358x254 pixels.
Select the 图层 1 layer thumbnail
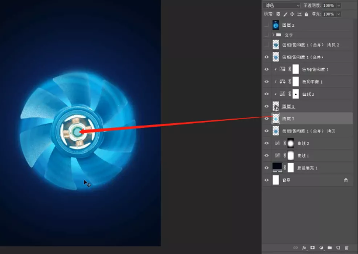[x=276, y=106]
